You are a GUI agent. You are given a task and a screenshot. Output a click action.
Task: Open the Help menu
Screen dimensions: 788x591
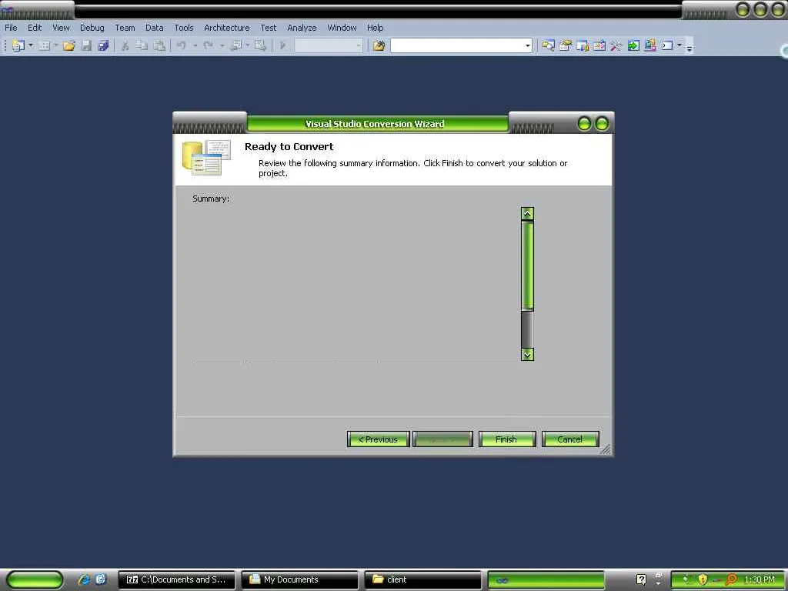375,28
